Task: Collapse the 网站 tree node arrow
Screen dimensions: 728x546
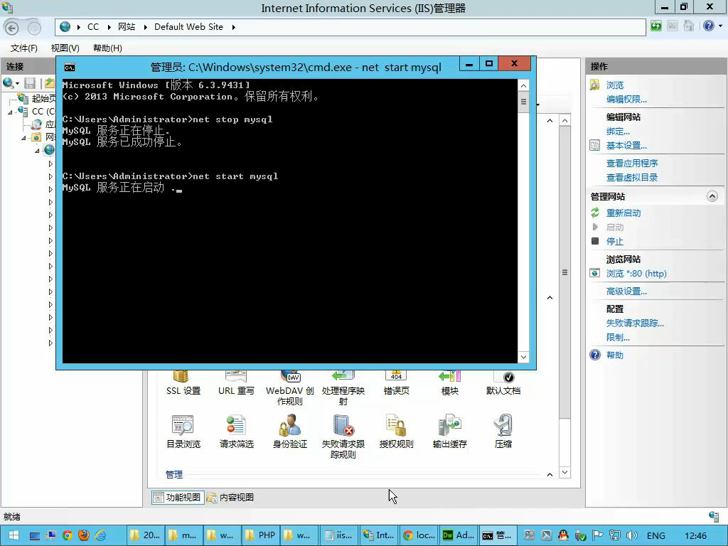Action: click(23, 138)
